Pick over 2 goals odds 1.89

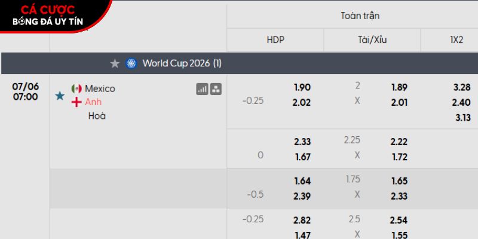[x=399, y=87]
